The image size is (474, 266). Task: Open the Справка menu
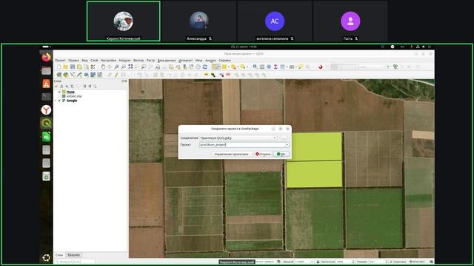click(x=224, y=61)
